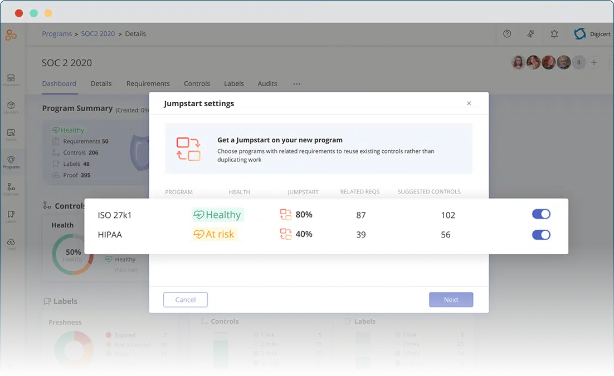Click the Next button
Viewport: 614px width, 376px height.
coord(451,300)
